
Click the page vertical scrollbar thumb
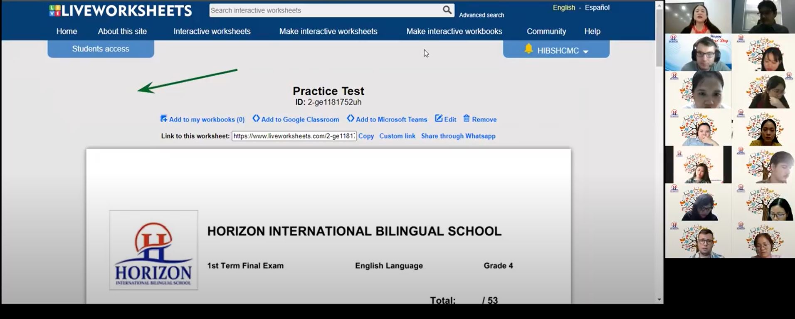coord(659,37)
